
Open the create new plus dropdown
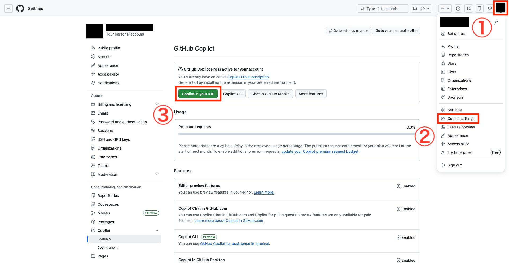(x=445, y=8)
